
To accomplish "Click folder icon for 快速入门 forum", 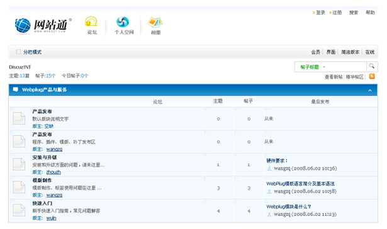I will (19, 210).
